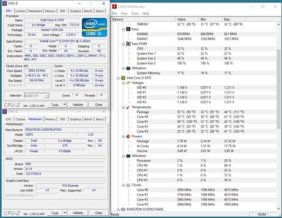Click Close button in top CPU-Z window
The height and width of the screenshot is (218, 282).
tap(99, 105)
